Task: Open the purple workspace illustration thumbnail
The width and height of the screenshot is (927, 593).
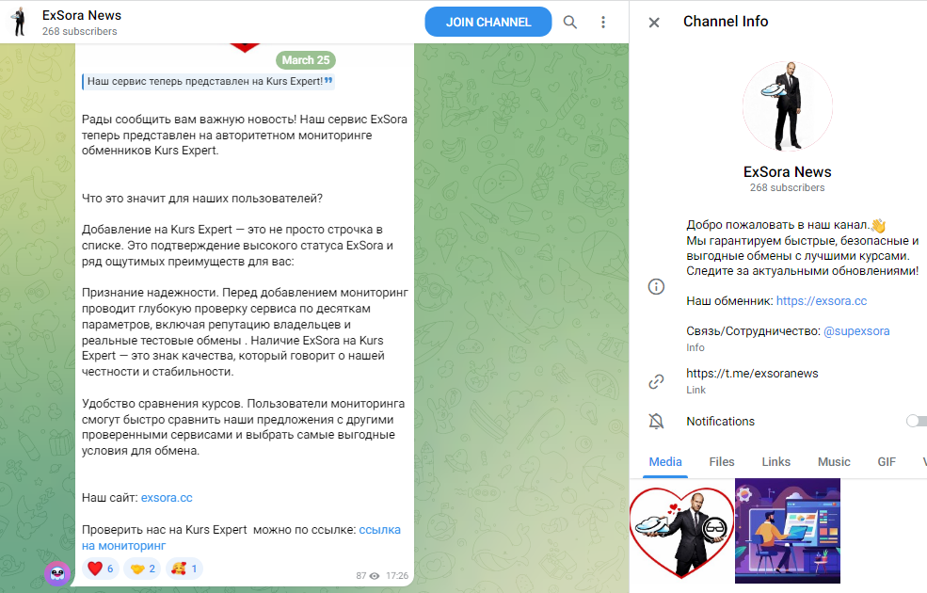Action: [x=788, y=531]
